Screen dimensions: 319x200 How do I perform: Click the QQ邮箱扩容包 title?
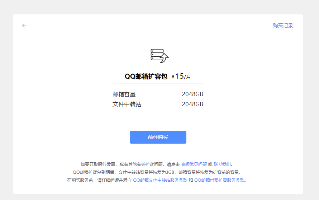146,76
